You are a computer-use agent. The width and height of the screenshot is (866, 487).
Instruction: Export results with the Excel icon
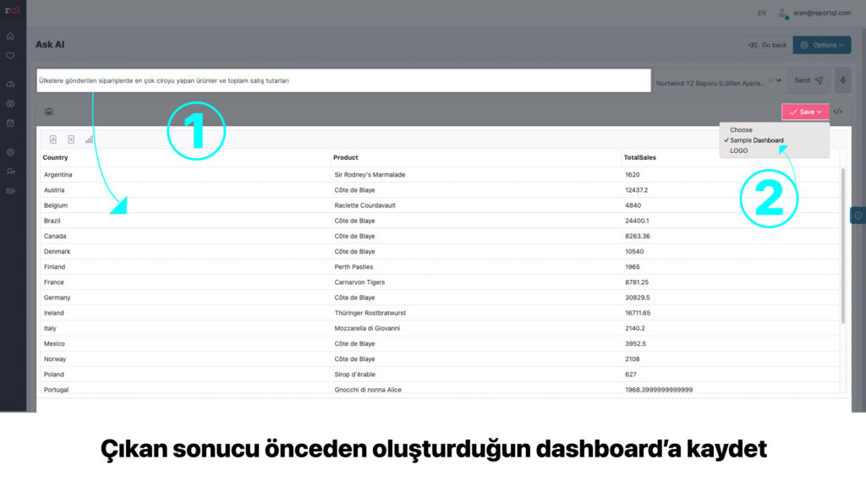[x=71, y=140]
